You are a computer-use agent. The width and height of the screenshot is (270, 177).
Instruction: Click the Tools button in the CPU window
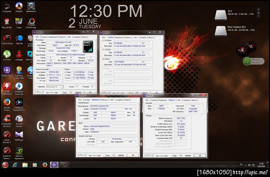point(64,93)
